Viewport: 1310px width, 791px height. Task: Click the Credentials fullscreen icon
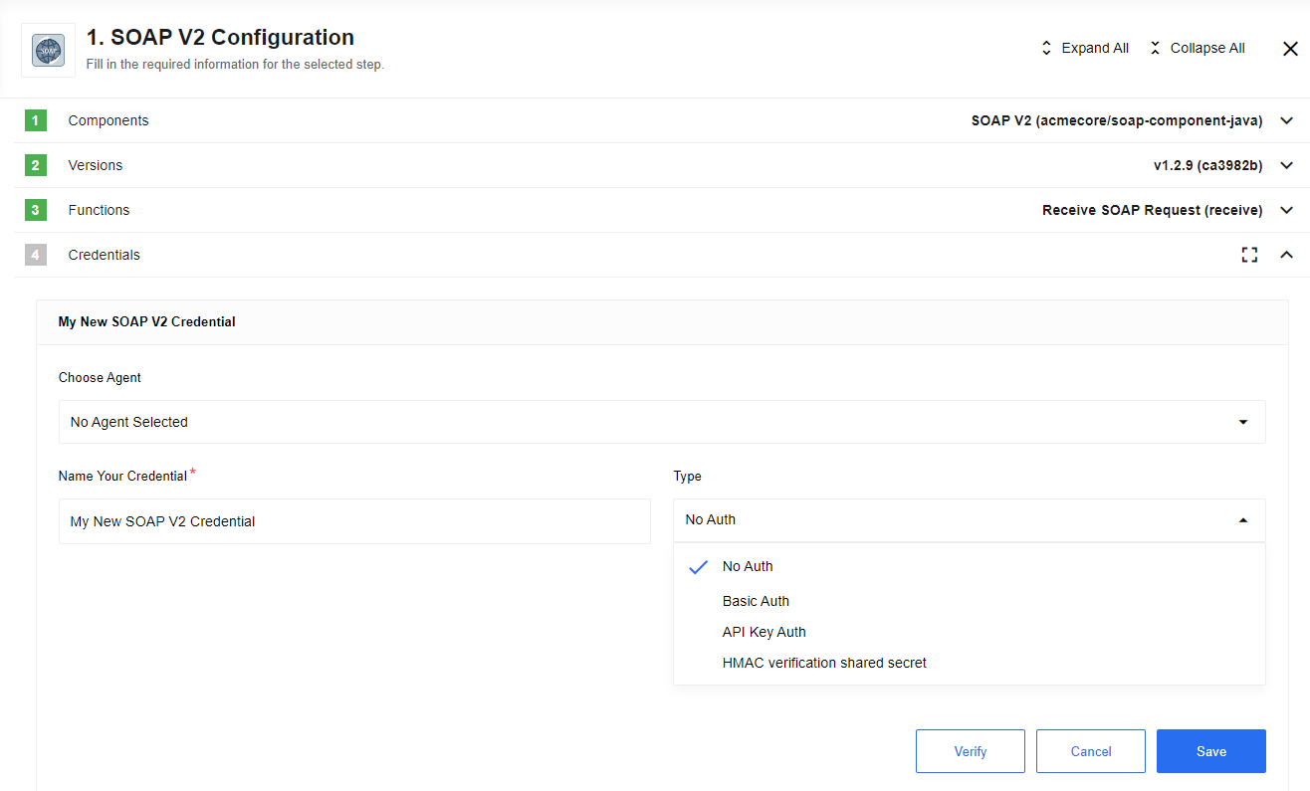[x=1249, y=255]
